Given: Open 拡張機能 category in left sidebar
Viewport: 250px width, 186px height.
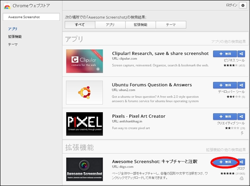Looking at the screenshot, I should pos(15,37).
